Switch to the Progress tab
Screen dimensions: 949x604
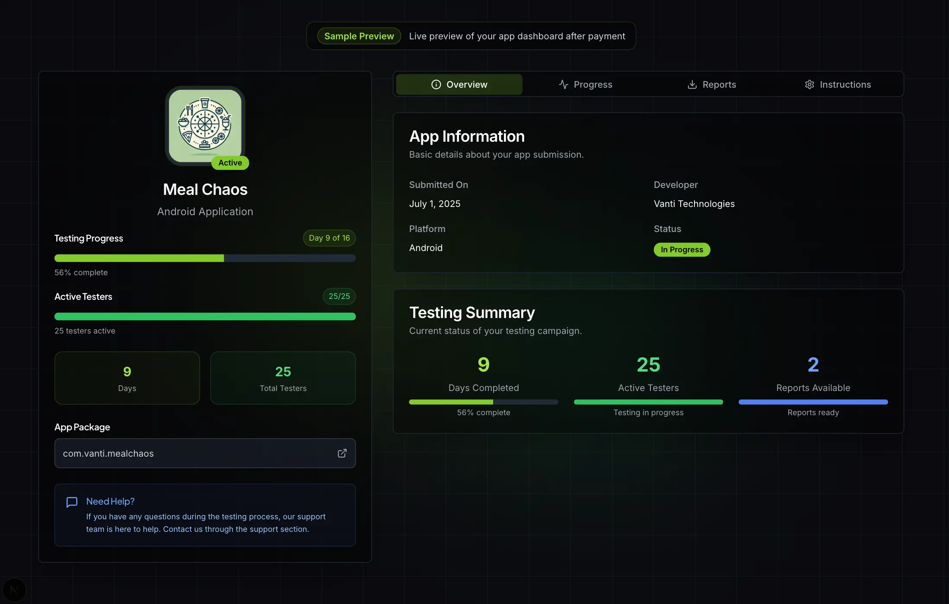click(585, 84)
